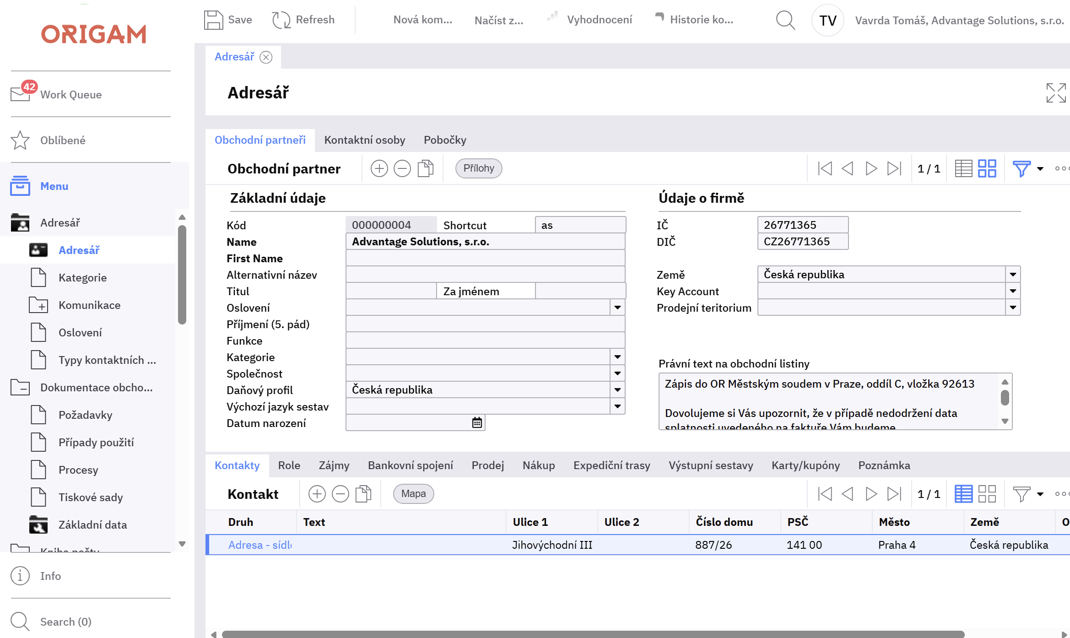Open calendar picker for Datum narození

coord(477,422)
